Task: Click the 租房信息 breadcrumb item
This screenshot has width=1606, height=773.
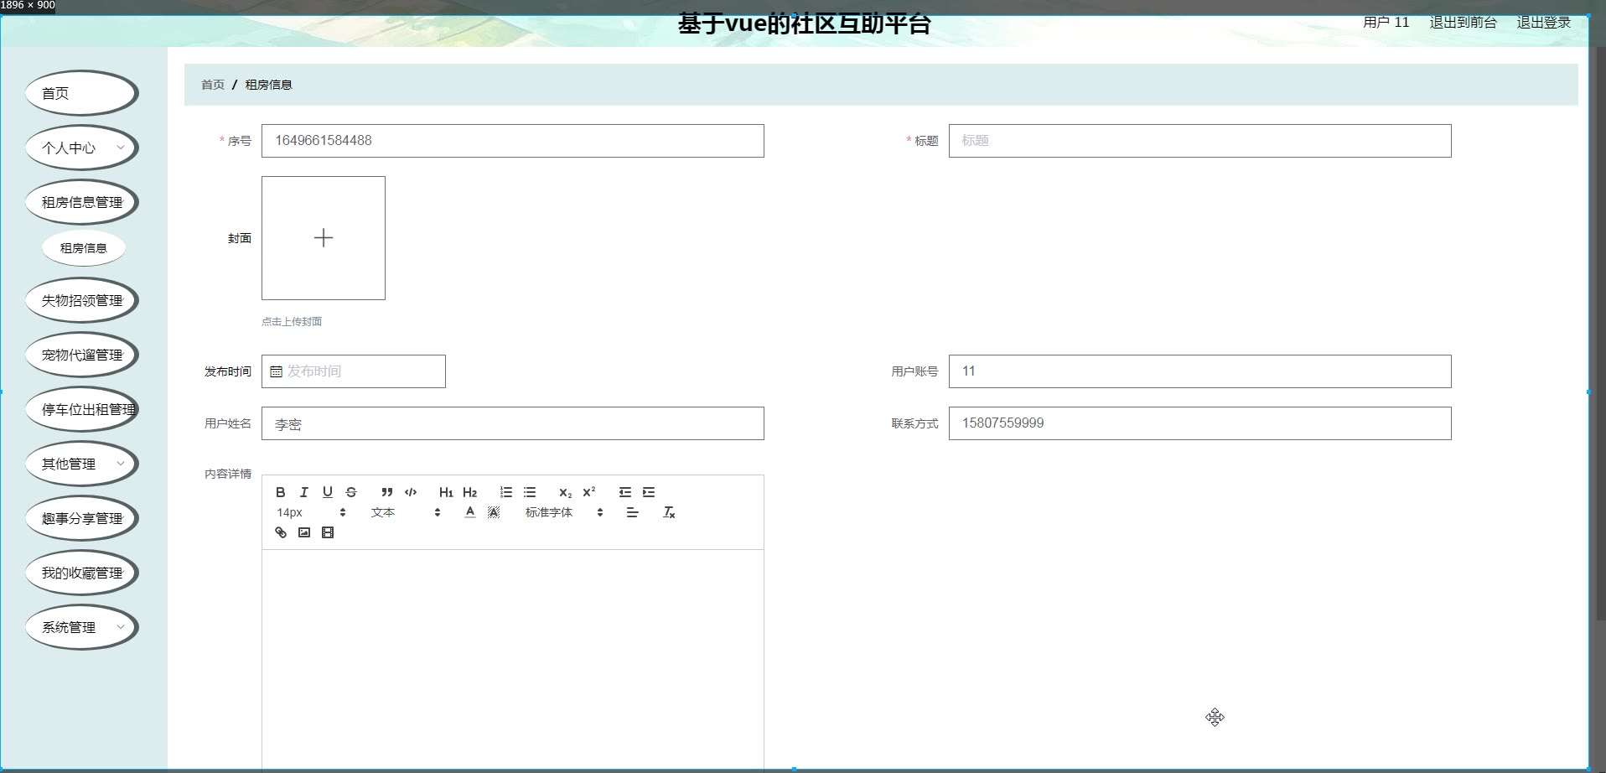Action: point(268,85)
